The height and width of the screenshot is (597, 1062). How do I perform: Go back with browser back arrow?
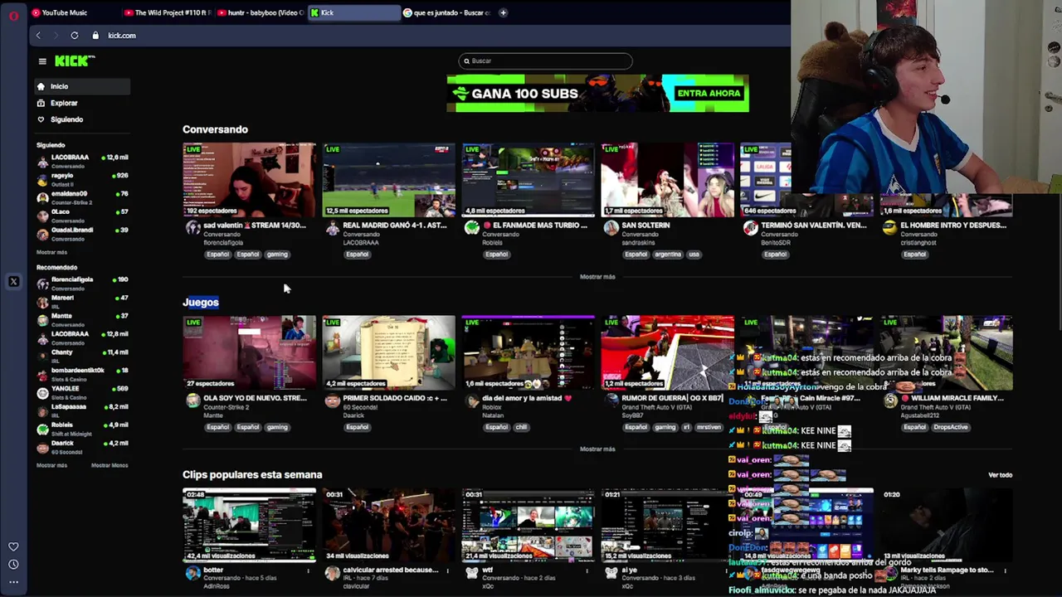pos(38,36)
